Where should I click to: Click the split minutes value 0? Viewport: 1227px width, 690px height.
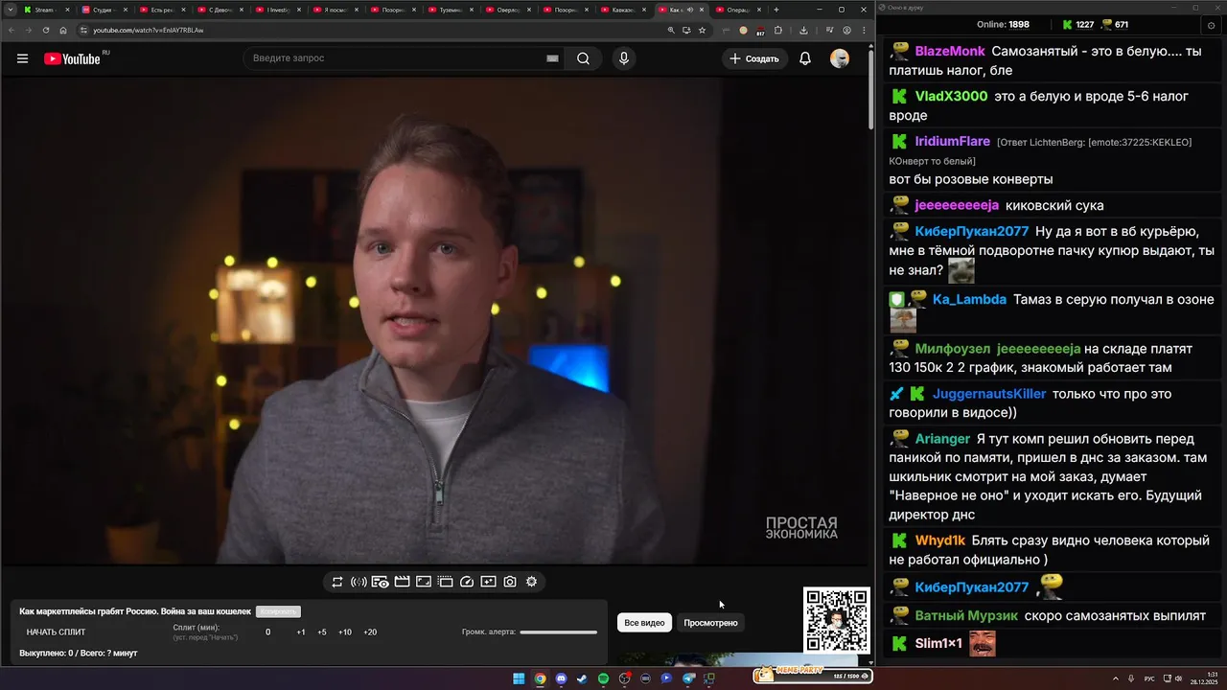[267, 632]
